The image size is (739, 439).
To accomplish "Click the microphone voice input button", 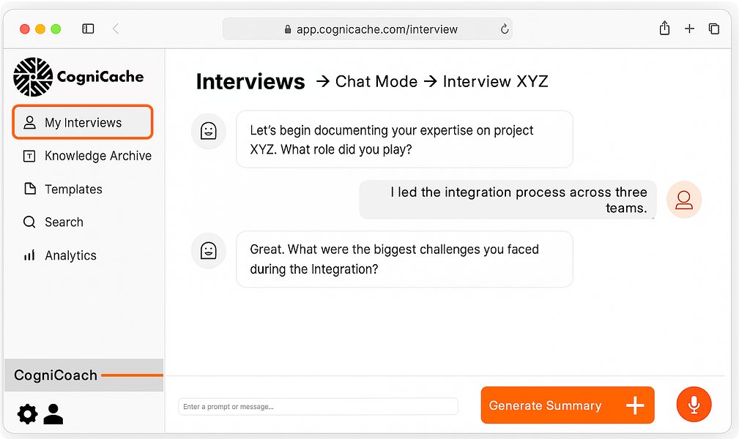I will [x=694, y=405].
